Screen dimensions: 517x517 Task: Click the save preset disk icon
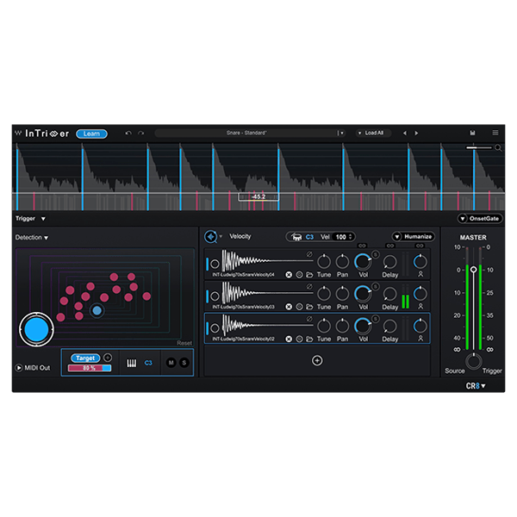(x=472, y=133)
